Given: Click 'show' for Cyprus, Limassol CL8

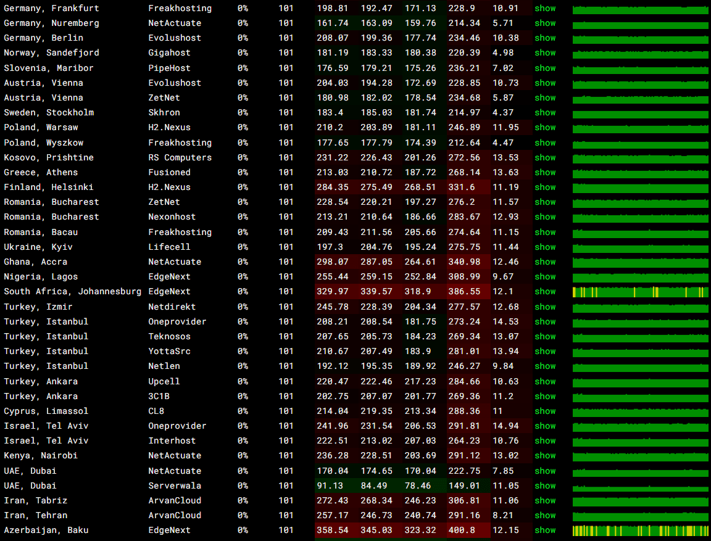Looking at the screenshot, I should [545, 411].
